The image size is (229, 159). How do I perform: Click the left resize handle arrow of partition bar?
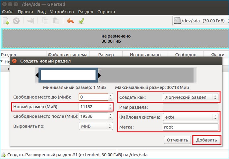point(37,75)
